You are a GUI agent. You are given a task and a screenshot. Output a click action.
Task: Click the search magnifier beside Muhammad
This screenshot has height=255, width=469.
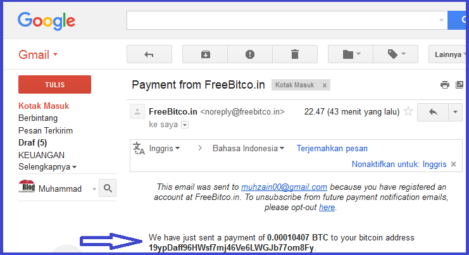pyautogui.click(x=108, y=188)
